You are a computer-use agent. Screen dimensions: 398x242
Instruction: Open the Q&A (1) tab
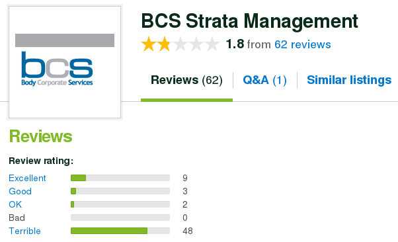pyautogui.click(x=264, y=80)
